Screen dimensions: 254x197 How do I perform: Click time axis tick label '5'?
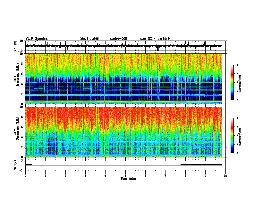tap(125, 176)
